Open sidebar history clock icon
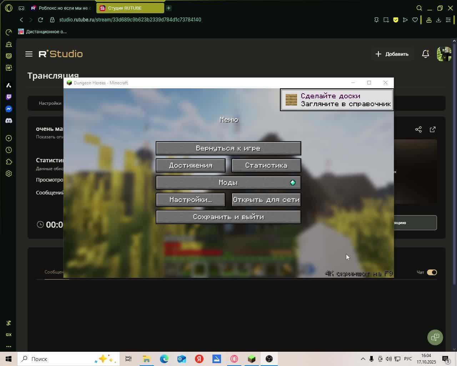Screen dimensions: 457x366 9,150
